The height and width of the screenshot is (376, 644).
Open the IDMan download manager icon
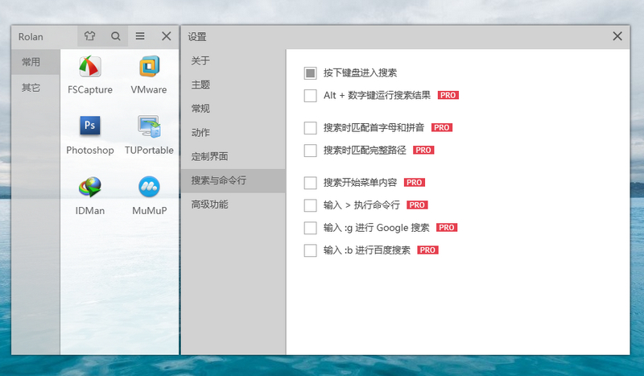click(x=89, y=188)
